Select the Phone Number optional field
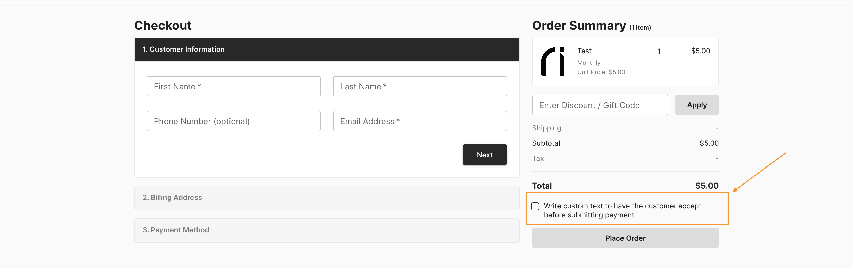 [234, 121]
